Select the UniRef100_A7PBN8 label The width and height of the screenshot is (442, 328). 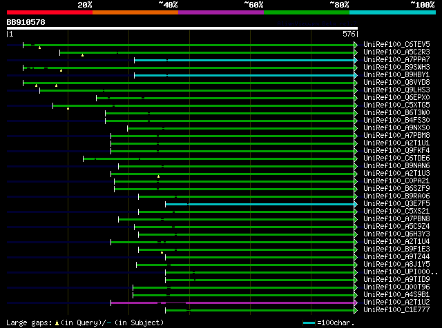(396, 219)
